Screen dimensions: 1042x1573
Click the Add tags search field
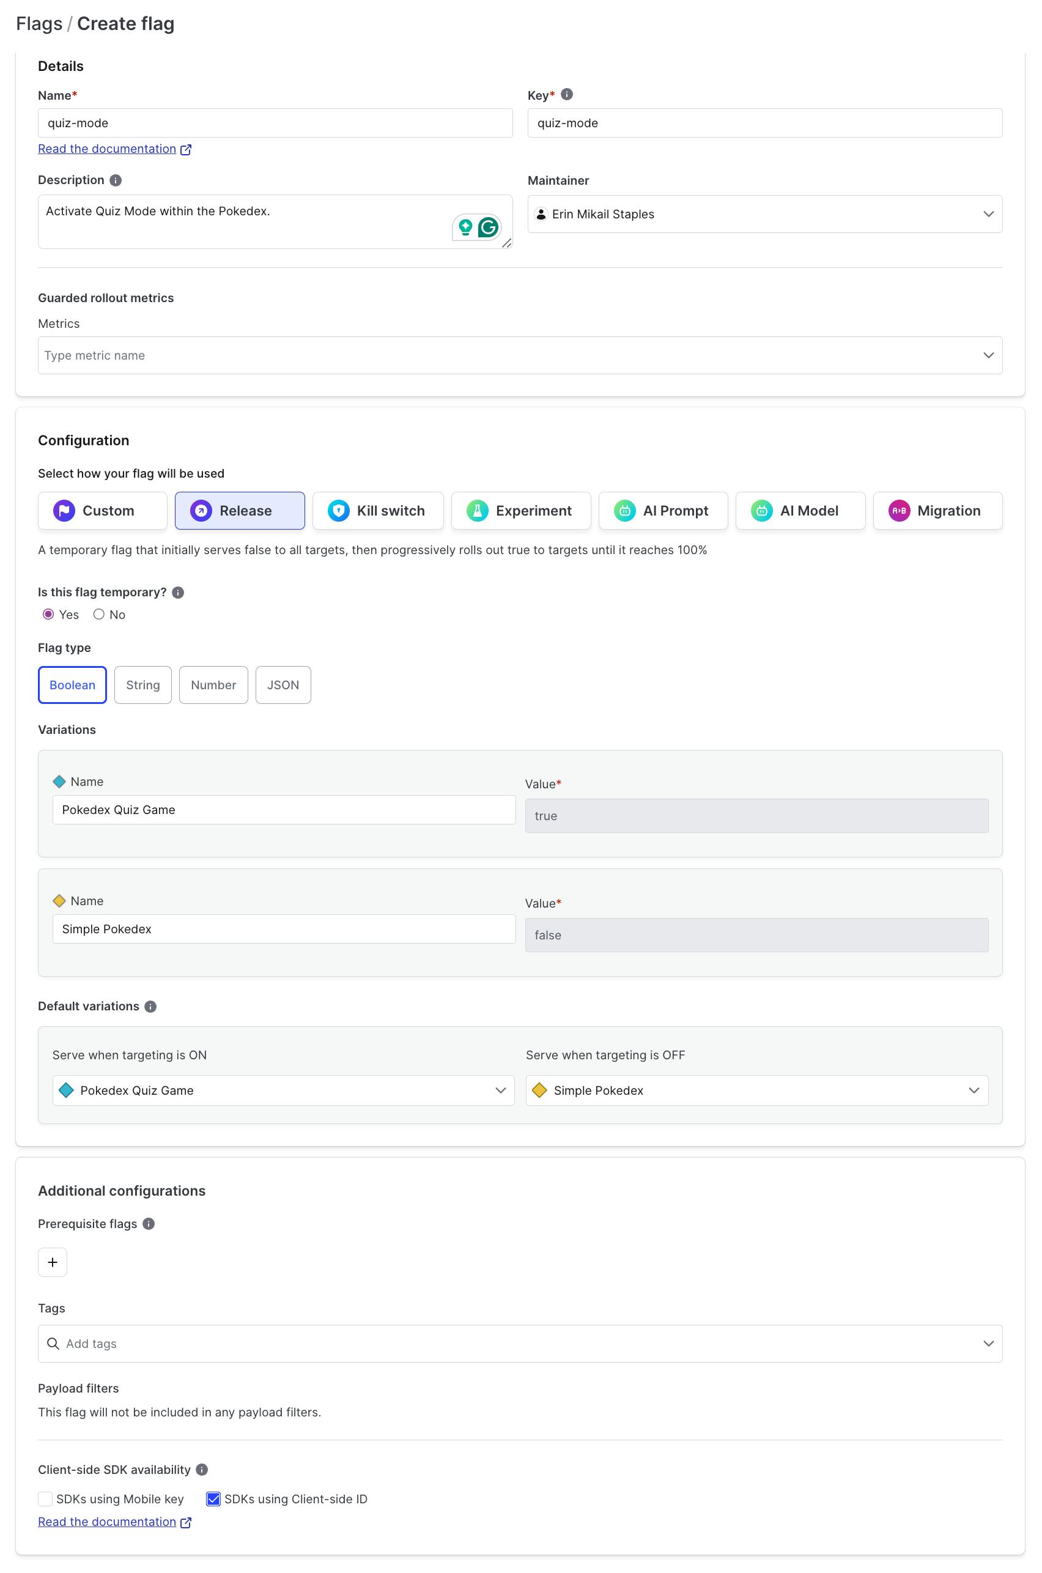[x=519, y=1344]
